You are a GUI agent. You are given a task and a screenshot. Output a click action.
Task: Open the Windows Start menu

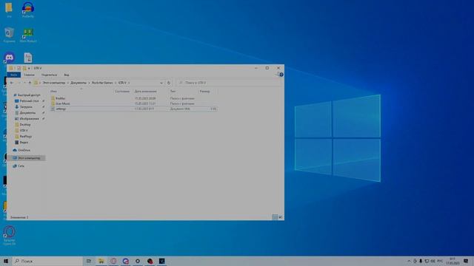[x=6, y=261]
